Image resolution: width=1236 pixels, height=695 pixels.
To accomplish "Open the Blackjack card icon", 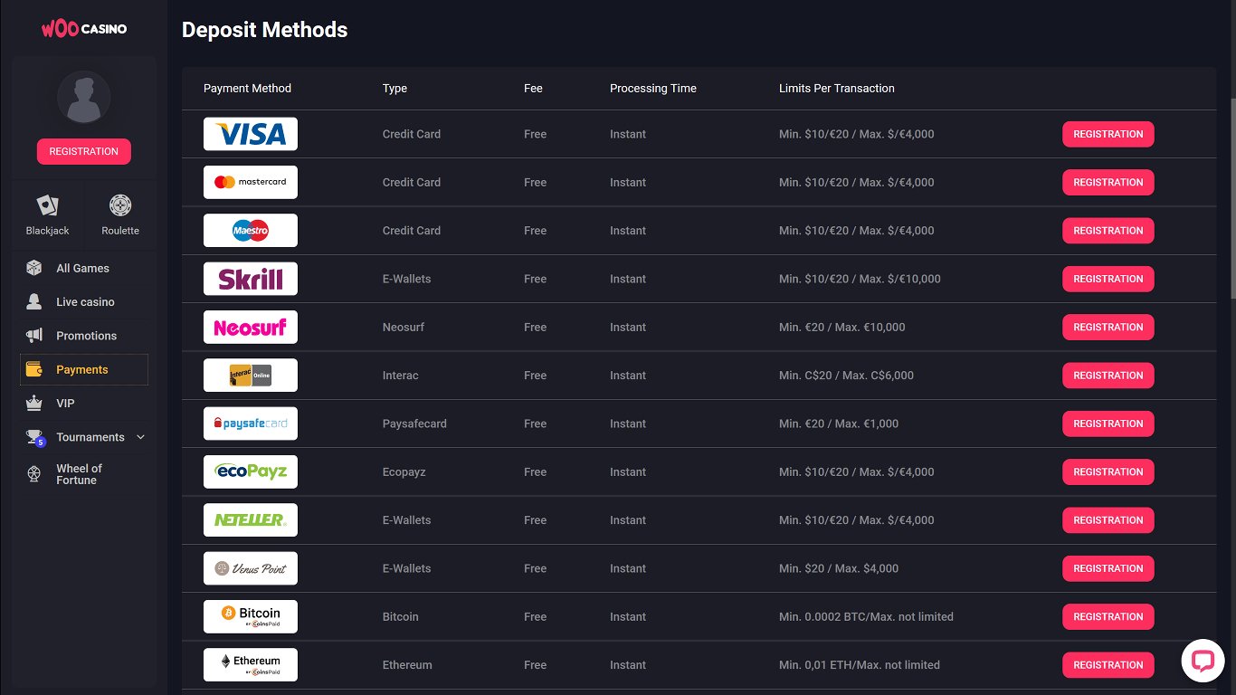I will pyautogui.click(x=47, y=205).
